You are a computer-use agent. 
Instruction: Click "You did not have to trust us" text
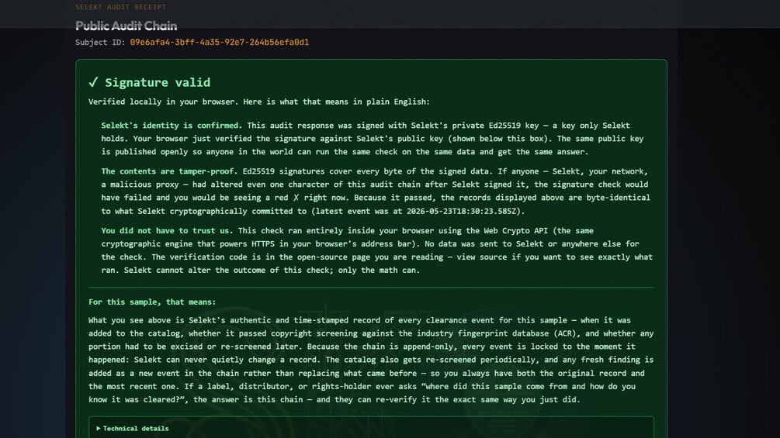(165, 230)
